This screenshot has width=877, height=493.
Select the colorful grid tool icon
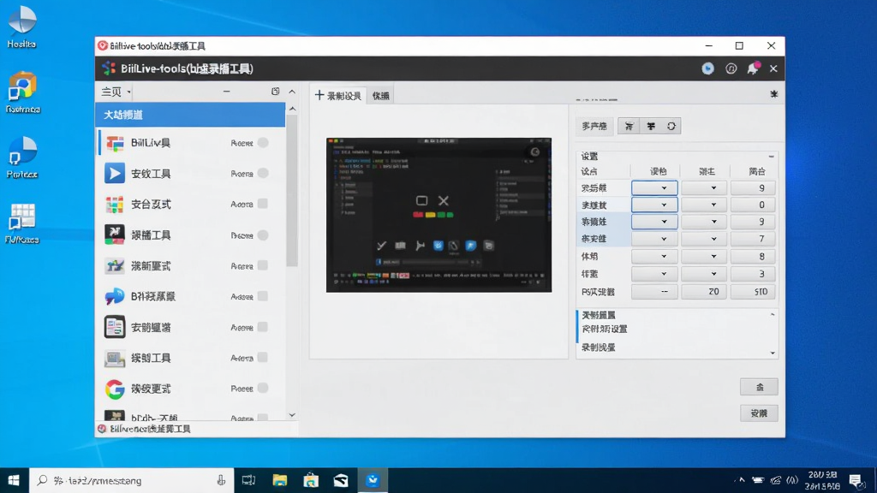pos(115,205)
